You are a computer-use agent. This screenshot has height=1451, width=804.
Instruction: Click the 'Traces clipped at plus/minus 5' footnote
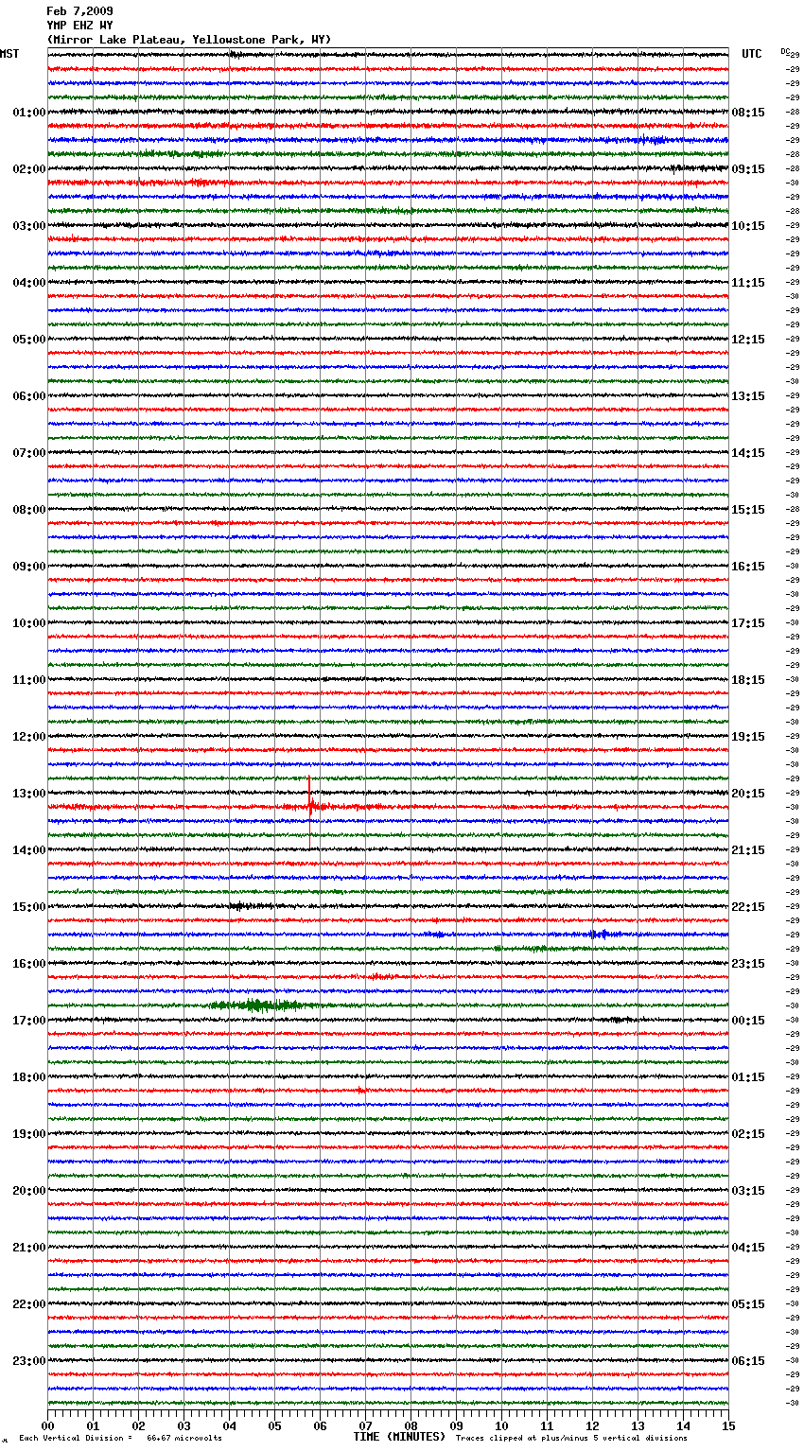click(571, 1438)
